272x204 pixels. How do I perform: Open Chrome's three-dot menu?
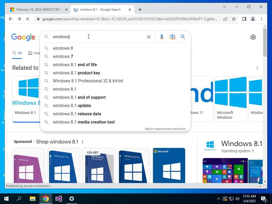click(x=261, y=19)
